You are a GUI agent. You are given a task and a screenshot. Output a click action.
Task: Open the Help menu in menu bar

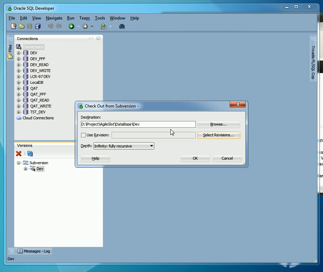click(135, 18)
